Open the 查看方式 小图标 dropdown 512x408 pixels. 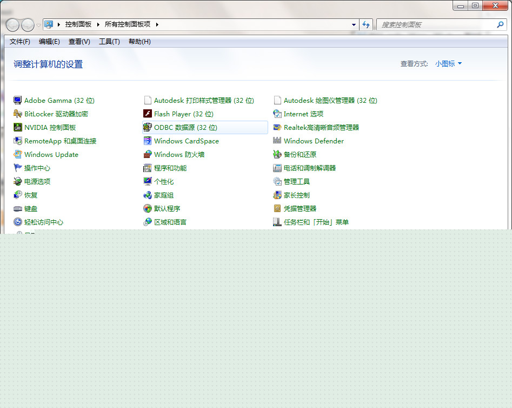coord(448,64)
